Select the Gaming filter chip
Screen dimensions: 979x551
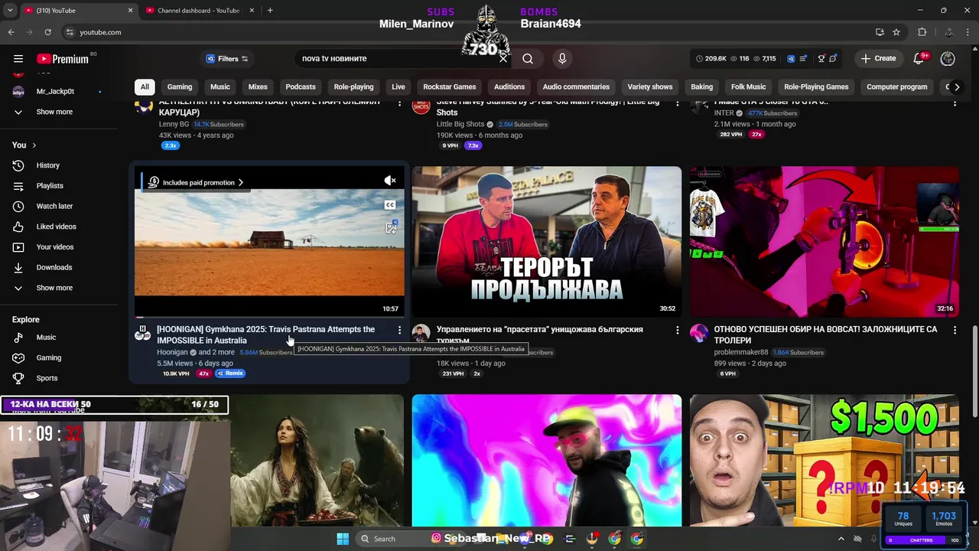point(180,86)
